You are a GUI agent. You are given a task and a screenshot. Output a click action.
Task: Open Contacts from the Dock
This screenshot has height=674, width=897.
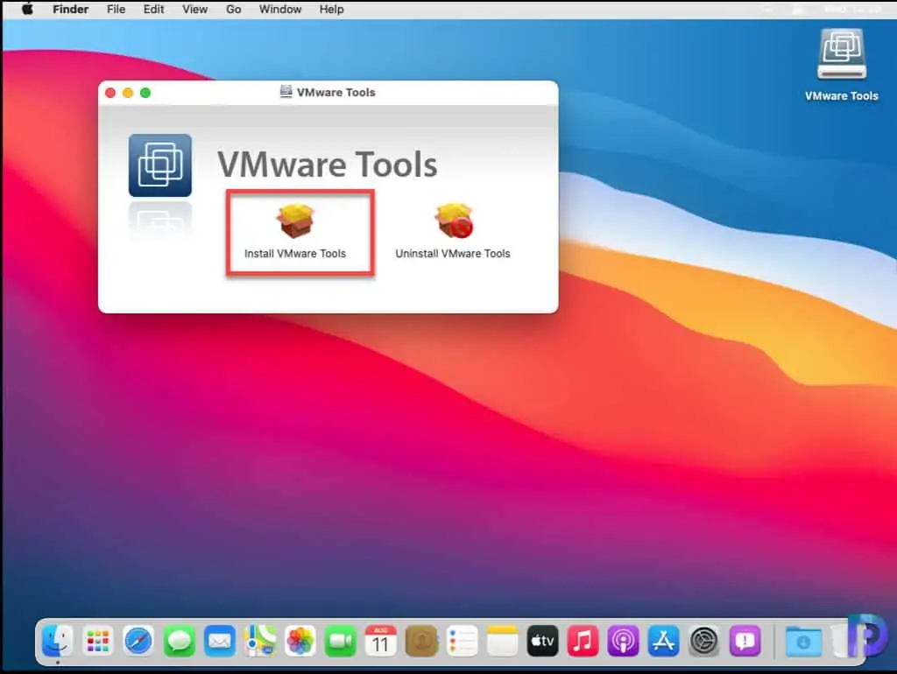(x=421, y=641)
